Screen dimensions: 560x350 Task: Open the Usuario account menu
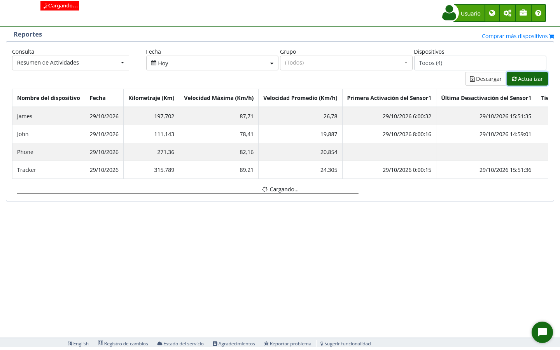pyautogui.click(x=471, y=13)
